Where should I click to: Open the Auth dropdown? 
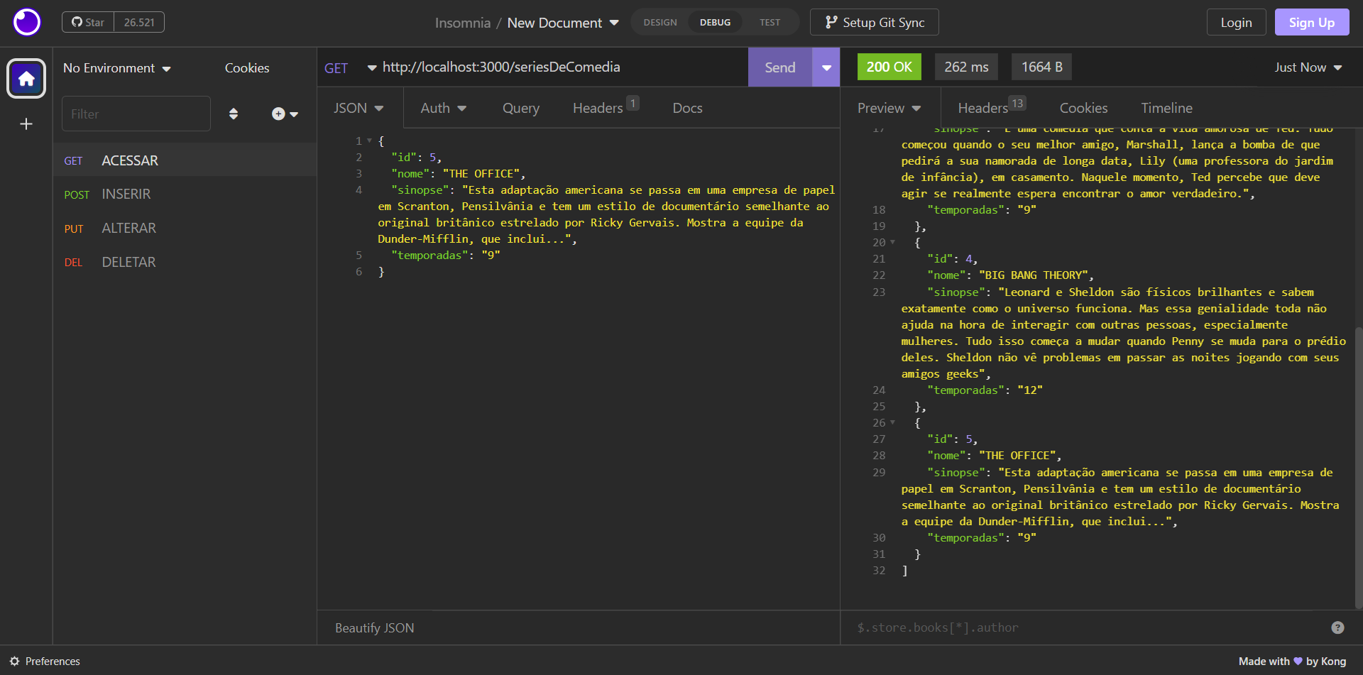(x=443, y=108)
